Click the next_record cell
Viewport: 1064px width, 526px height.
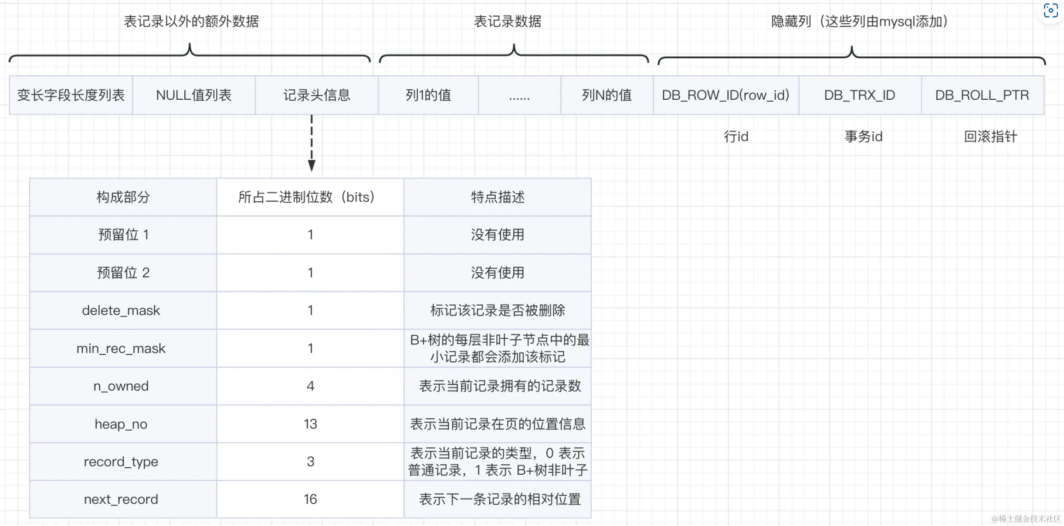[x=121, y=499]
